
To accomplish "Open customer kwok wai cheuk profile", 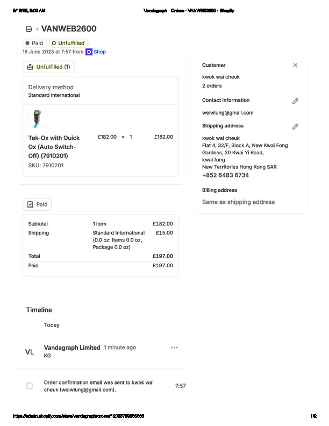I will 221,77.
